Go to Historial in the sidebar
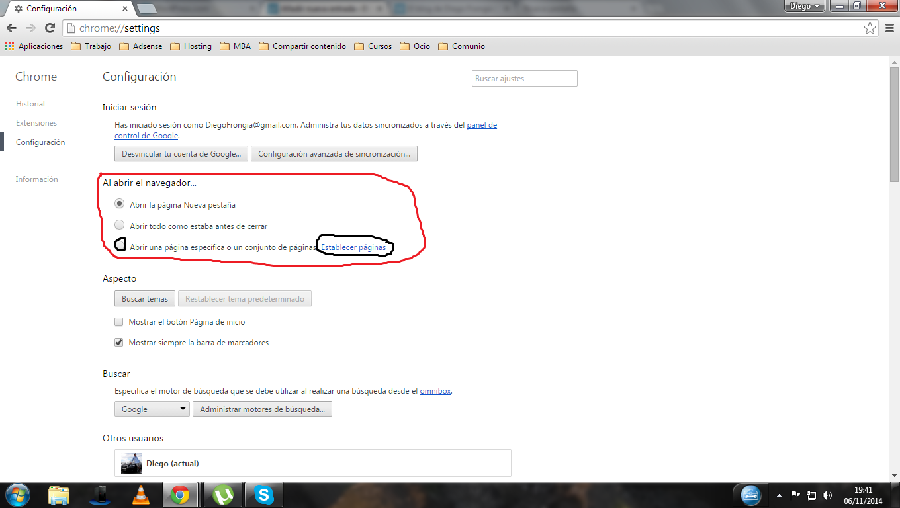The width and height of the screenshot is (900, 508). coord(30,104)
